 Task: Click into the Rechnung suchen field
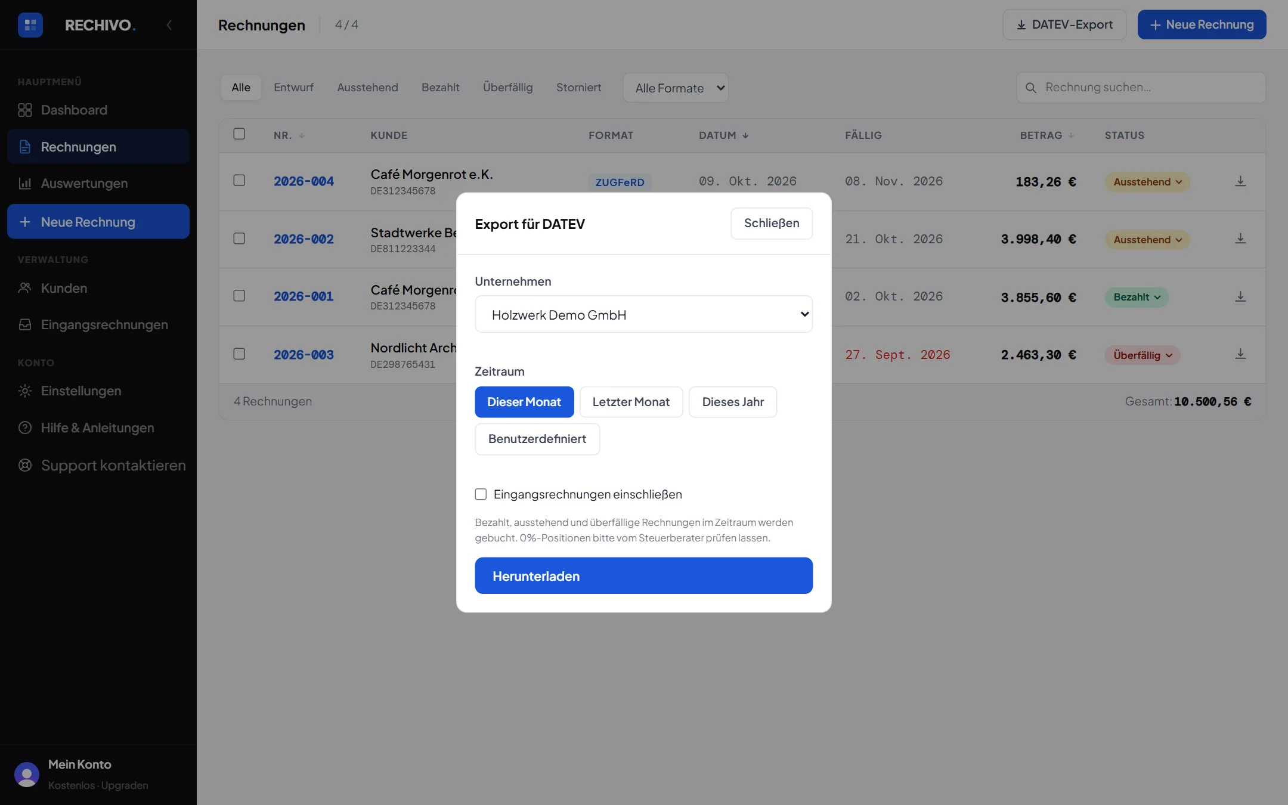[1141, 88]
